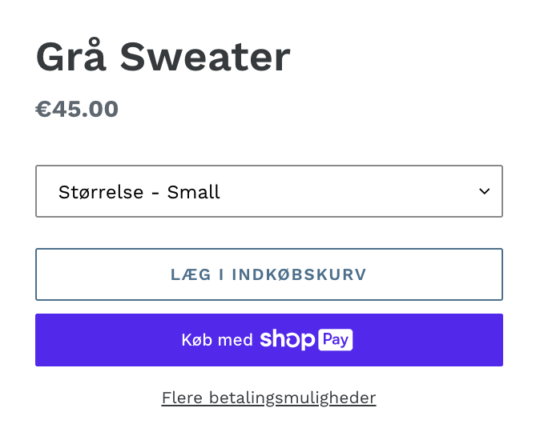
Task: Click the chevron arrow on size selector
Action: coord(484,191)
